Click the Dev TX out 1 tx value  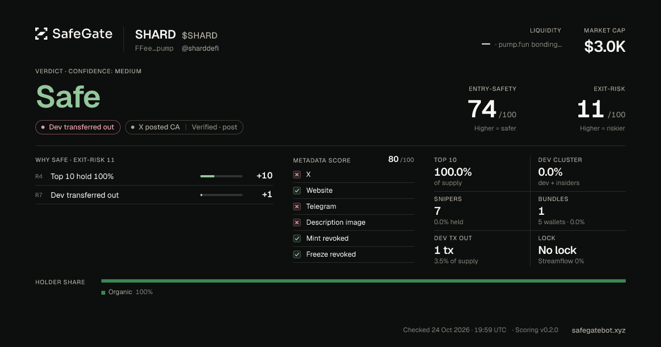coord(444,250)
